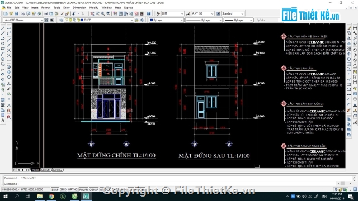Open the Express menu

129,8
